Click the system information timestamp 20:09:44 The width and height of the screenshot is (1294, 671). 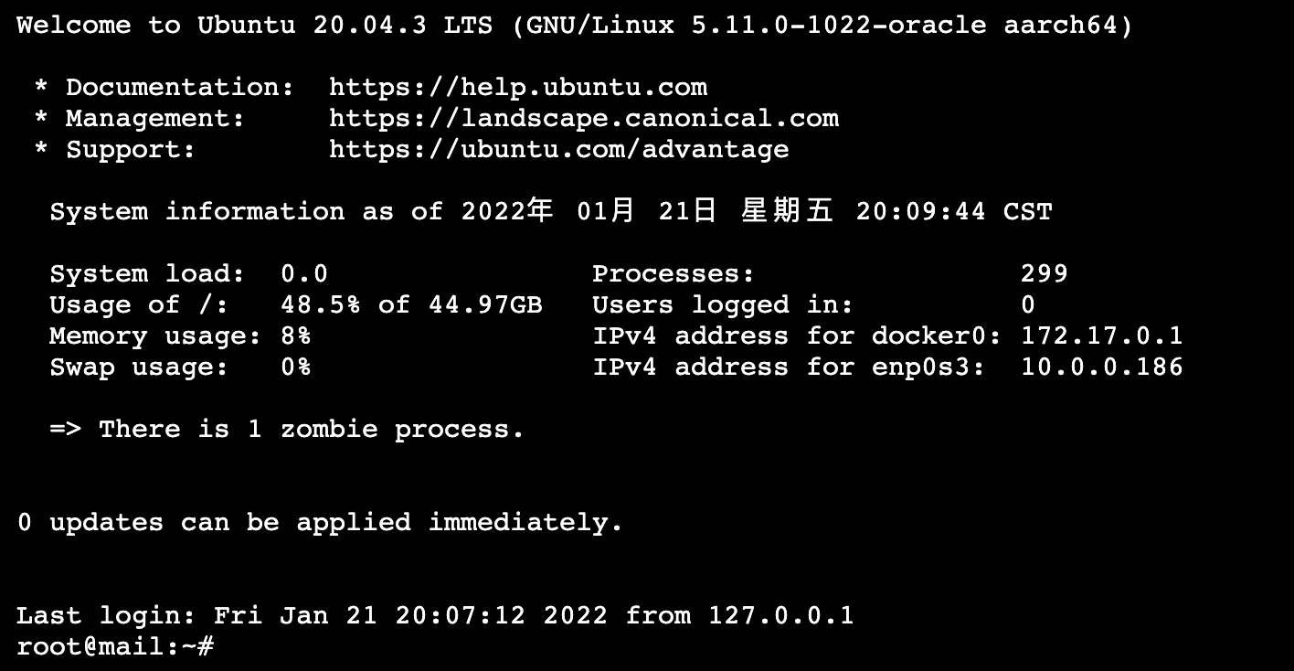921,212
